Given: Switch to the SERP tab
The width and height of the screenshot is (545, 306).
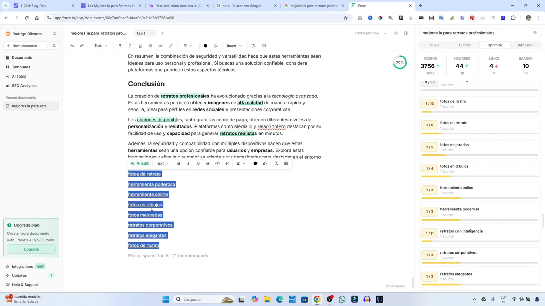Looking at the screenshot, I should pyautogui.click(x=434, y=45).
